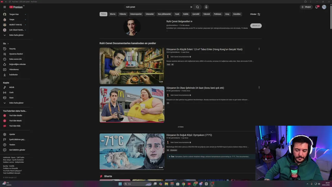
Task: Open the Filtreler filter options
Action: (255, 14)
